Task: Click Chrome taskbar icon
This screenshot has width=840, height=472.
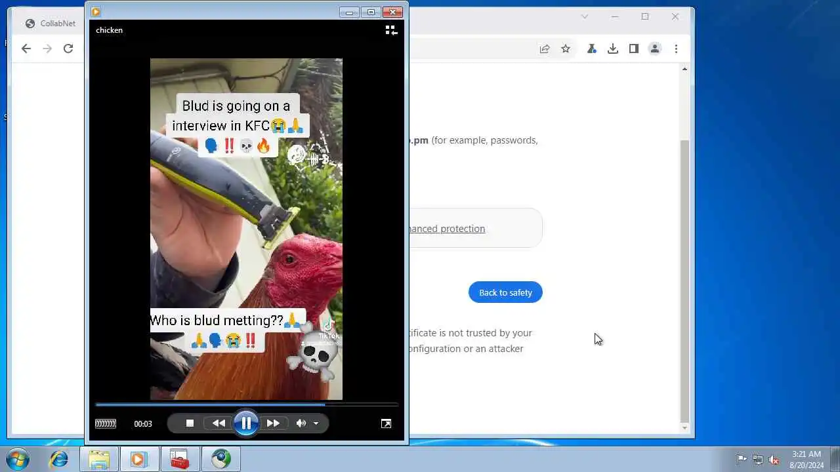Action: tap(220, 460)
